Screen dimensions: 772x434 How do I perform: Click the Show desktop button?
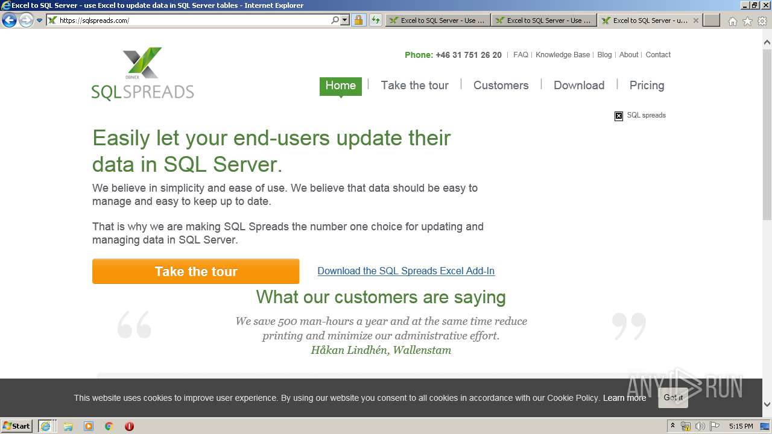[x=766, y=426]
